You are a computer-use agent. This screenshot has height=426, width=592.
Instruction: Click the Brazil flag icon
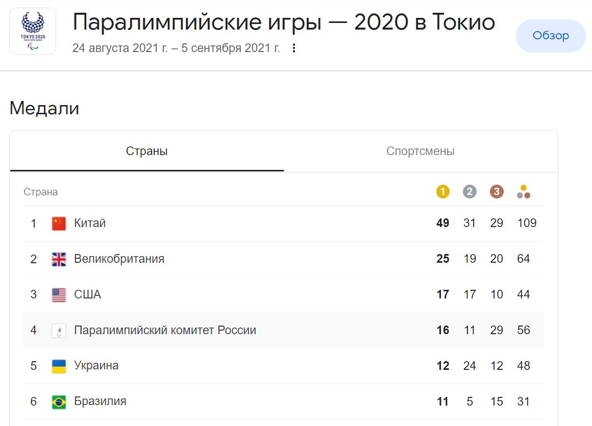59,402
